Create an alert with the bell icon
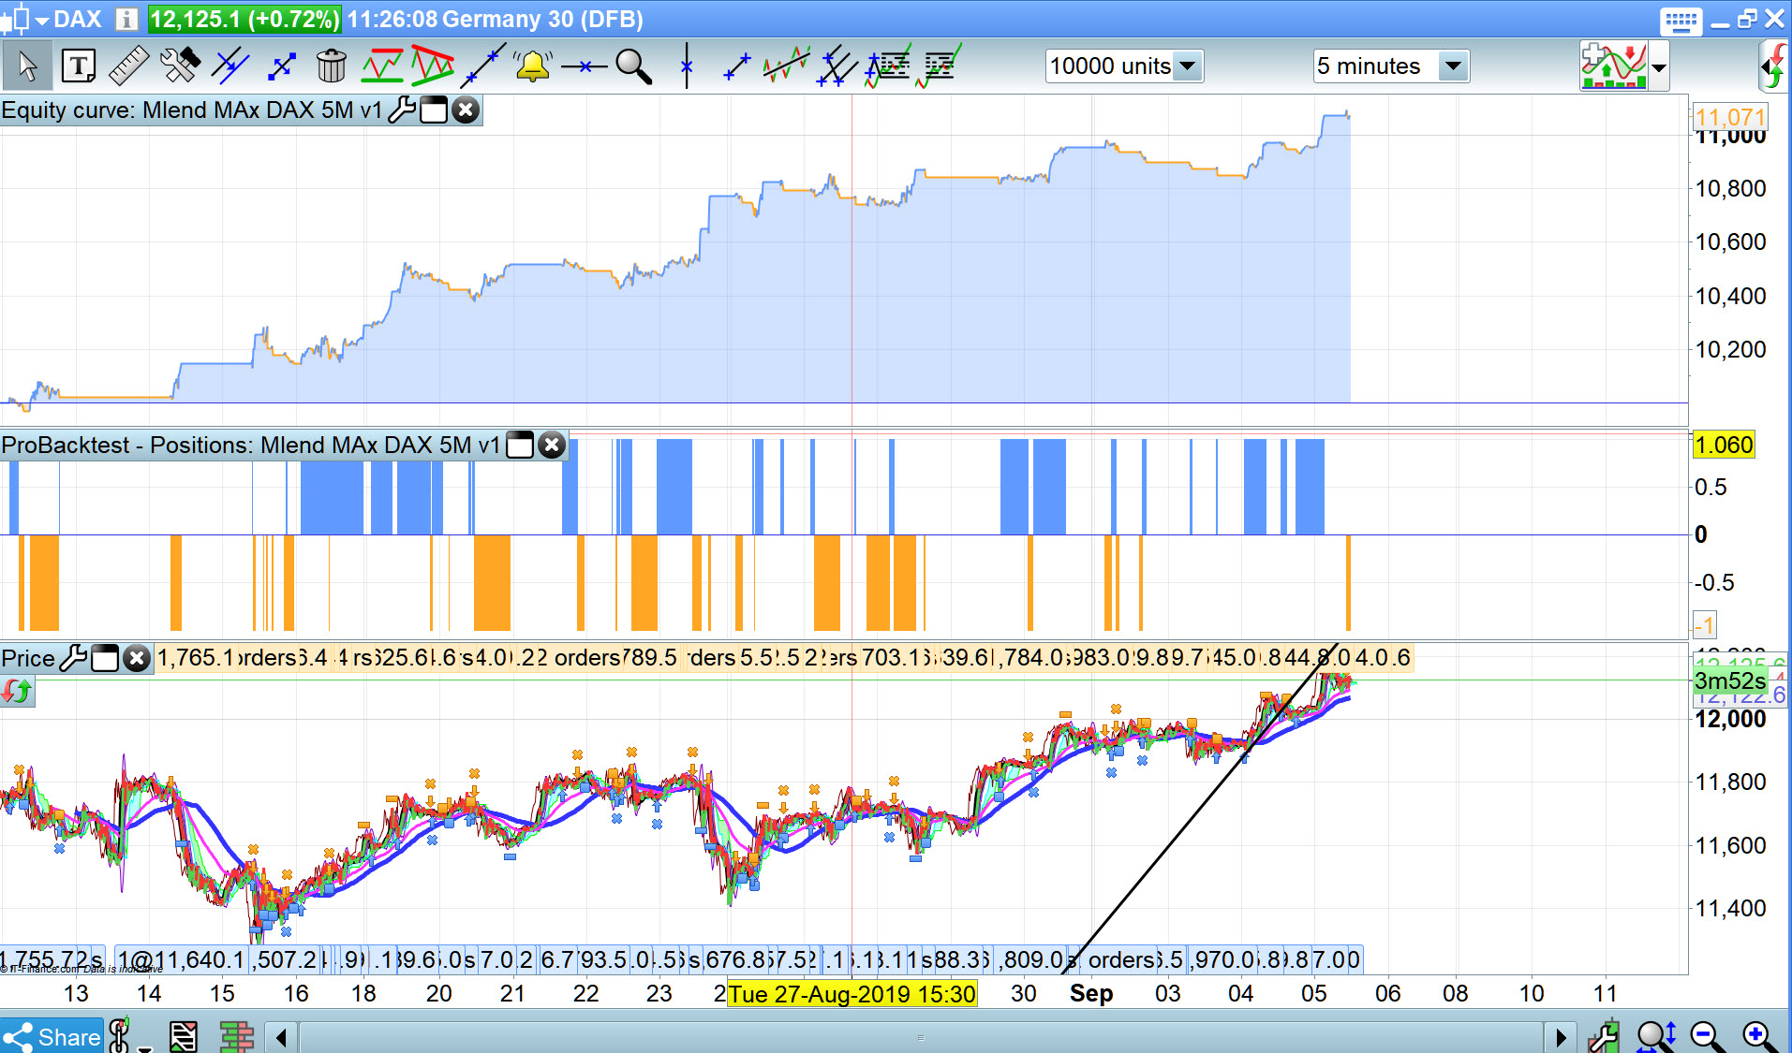Image resolution: width=1792 pixels, height=1053 pixels. pyautogui.click(x=533, y=66)
